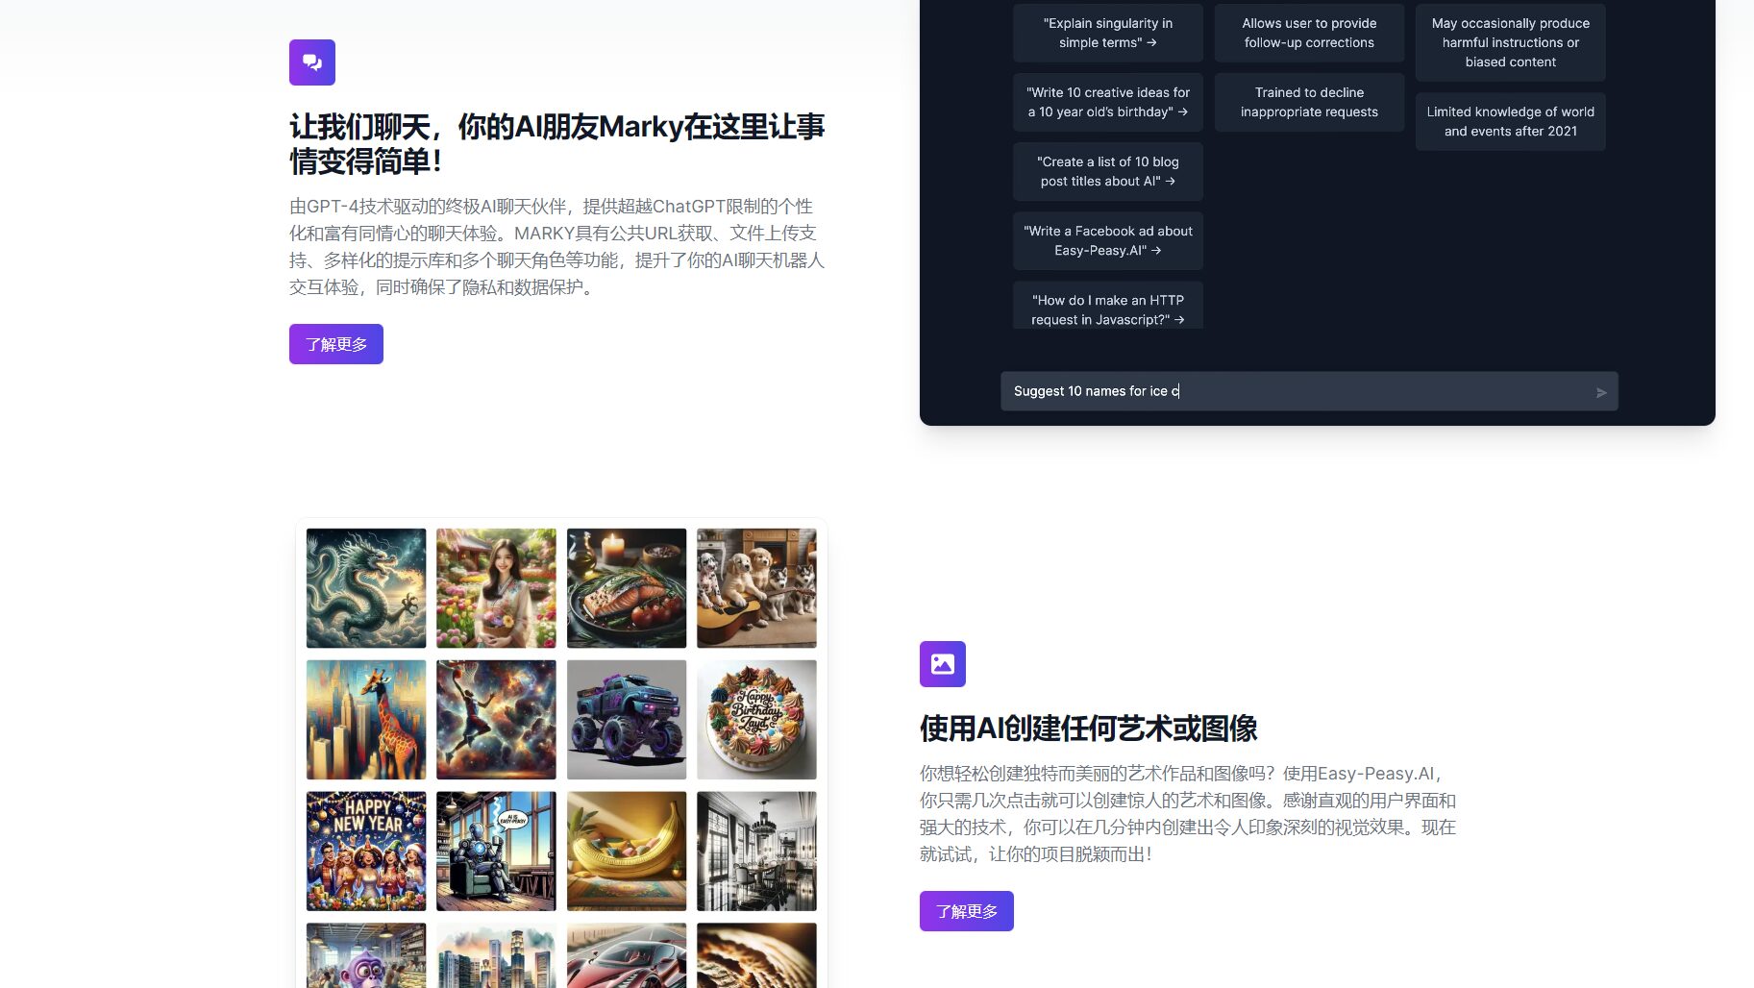Click "How do I make an HTTP request in Javascript?"
The height and width of the screenshot is (988, 1754).
click(x=1107, y=309)
